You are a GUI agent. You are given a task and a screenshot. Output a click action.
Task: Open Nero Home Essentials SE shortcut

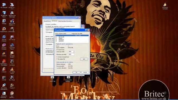click(4, 87)
